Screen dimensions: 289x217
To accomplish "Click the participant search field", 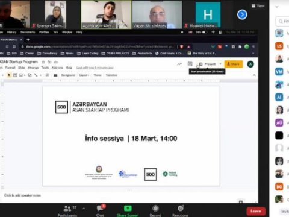I will 282,21.
